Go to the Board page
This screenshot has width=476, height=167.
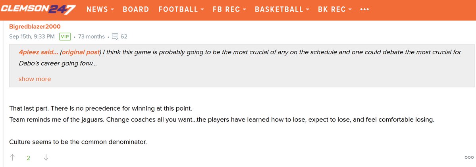[x=136, y=10]
